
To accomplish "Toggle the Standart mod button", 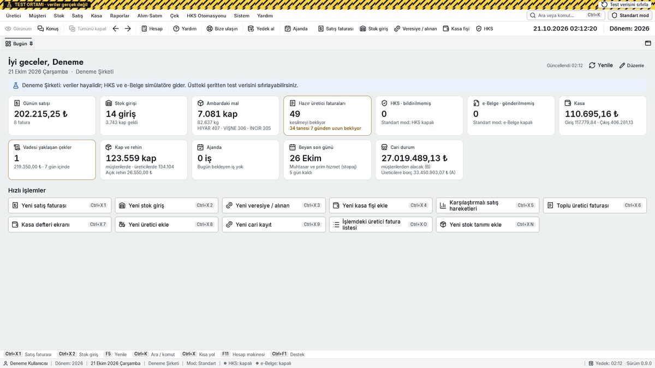I will click(630, 15).
